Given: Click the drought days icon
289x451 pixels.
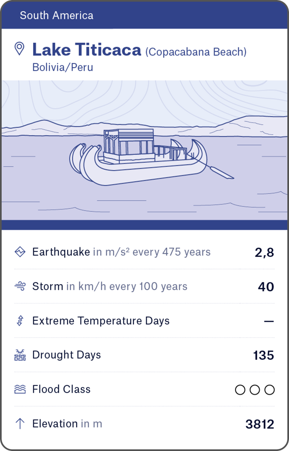Looking at the screenshot, I should [x=20, y=355].
